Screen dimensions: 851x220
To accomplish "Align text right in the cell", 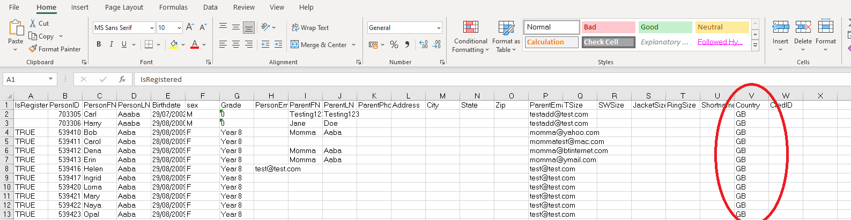I will pyautogui.click(x=249, y=44).
